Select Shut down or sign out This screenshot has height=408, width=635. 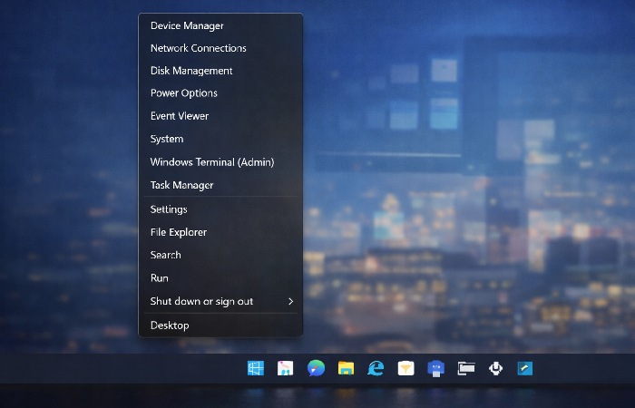[x=220, y=301]
